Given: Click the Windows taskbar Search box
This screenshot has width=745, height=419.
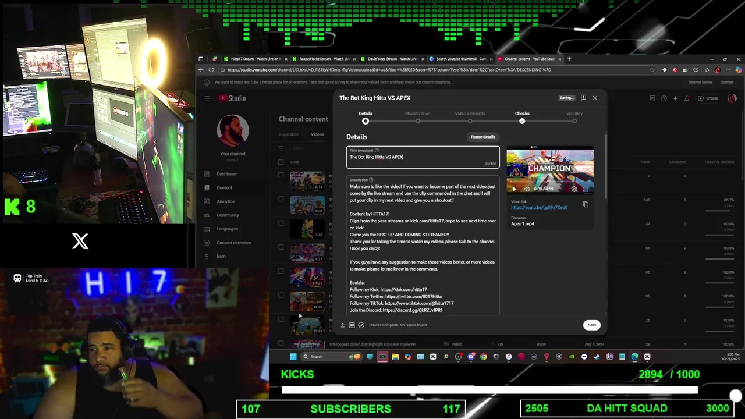Looking at the screenshot, I should pyautogui.click(x=331, y=357).
